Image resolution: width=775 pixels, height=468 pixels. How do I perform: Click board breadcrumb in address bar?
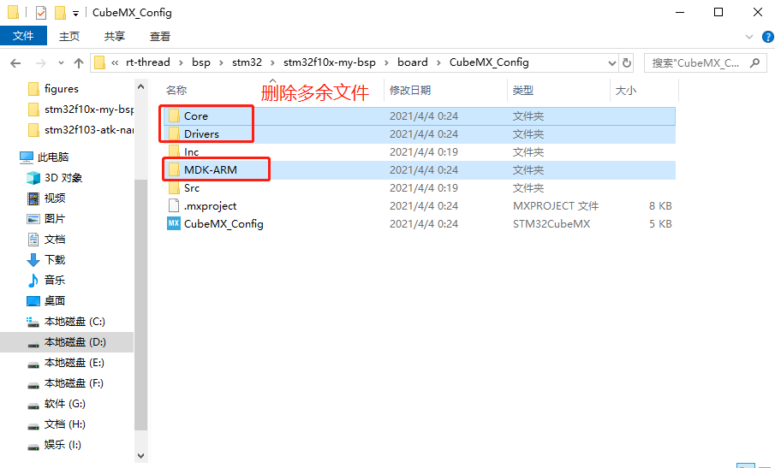[x=413, y=62]
